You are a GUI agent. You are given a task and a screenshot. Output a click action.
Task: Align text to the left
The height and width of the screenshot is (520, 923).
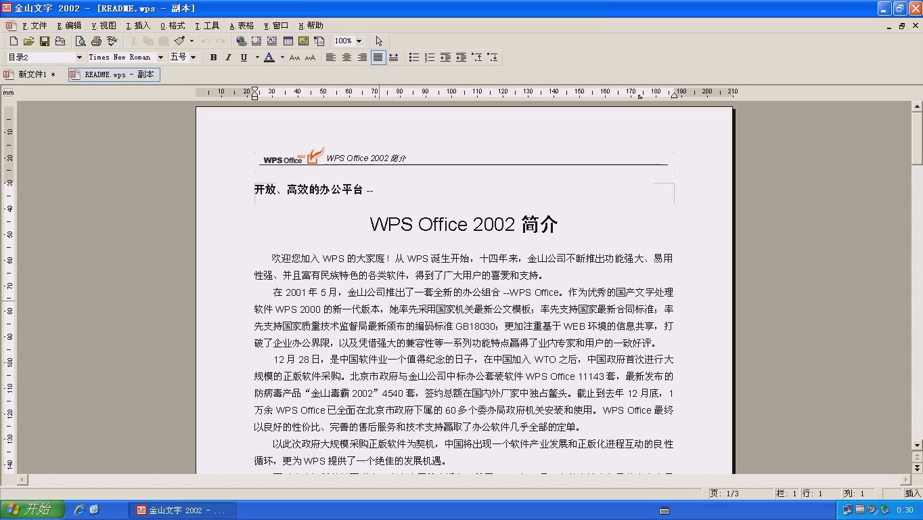tap(331, 58)
